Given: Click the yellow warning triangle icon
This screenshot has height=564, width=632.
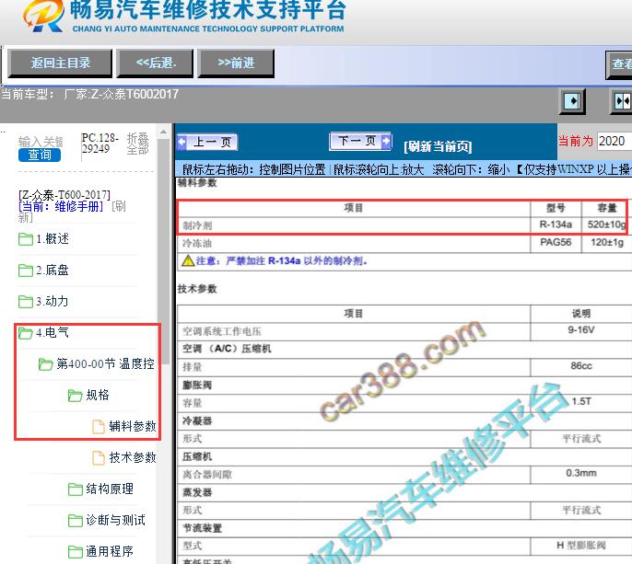Looking at the screenshot, I should (188, 261).
